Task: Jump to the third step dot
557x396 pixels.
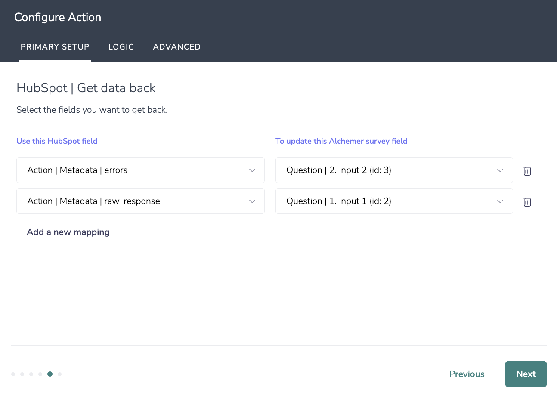Action: pos(31,374)
